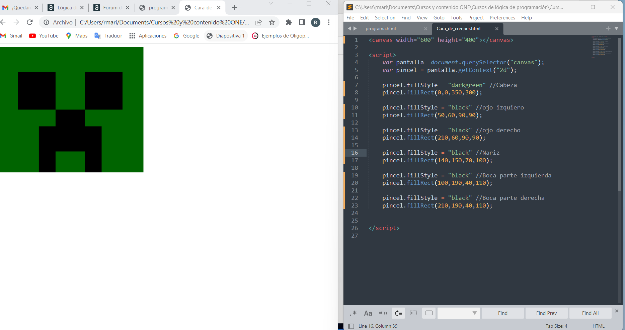Viewport: 625px width, 330px height.
Task: Open Ejemplos de Oligop bookmark
Action: coord(281,36)
